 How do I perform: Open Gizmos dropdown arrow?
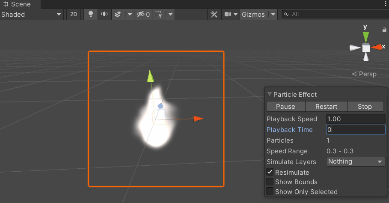pyautogui.click(x=273, y=15)
